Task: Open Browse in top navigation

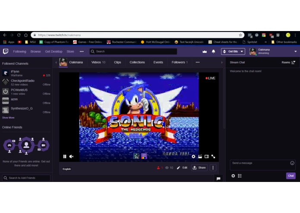Action: click(35, 52)
